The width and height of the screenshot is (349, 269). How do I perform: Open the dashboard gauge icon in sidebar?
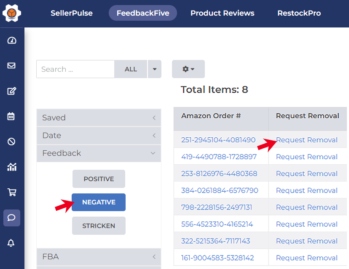12,41
